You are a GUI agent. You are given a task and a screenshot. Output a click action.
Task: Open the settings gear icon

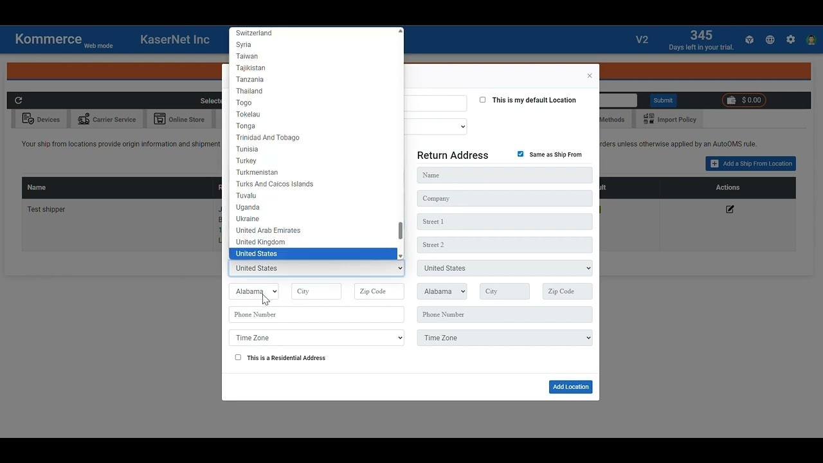coord(790,40)
